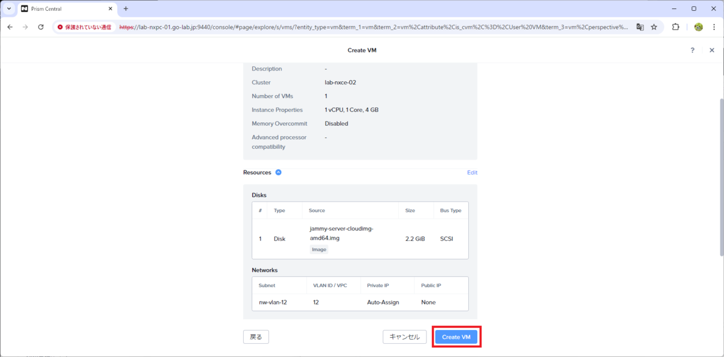724x357 pixels.
Task: Click the 'VLAN ID / VPC' column header
Action: tap(331, 285)
